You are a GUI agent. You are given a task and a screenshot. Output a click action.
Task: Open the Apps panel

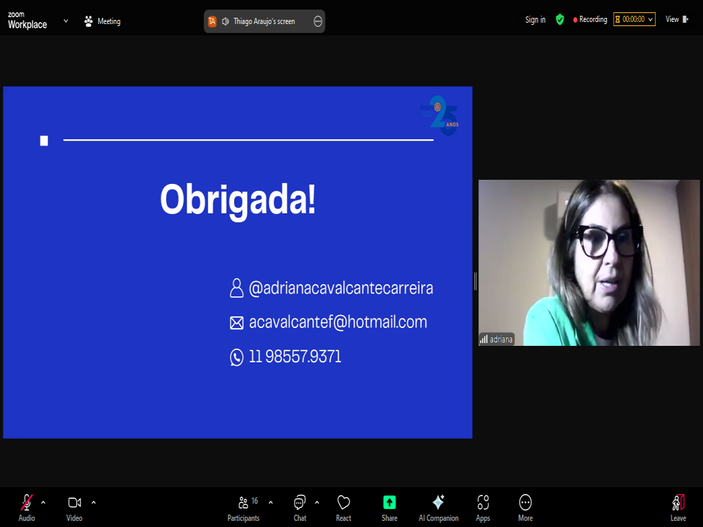[483, 506]
